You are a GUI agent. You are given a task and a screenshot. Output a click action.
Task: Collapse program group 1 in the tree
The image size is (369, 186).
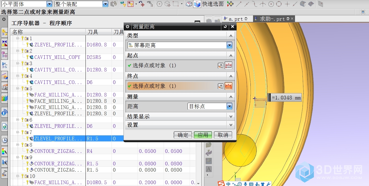click(x=18, y=38)
